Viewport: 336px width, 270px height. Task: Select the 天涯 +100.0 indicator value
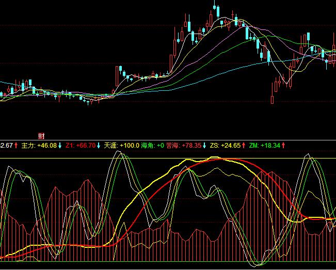(129, 146)
